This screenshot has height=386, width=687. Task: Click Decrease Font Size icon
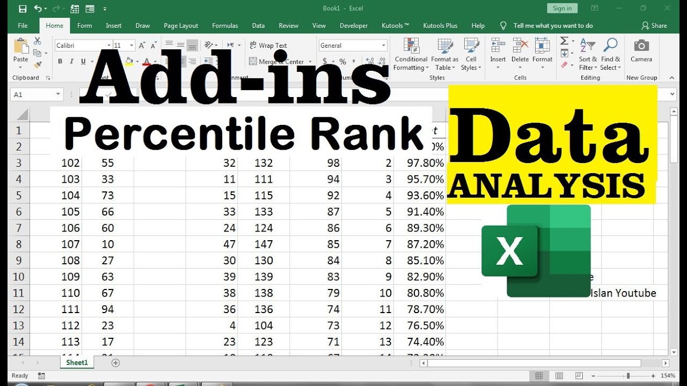[153, 46]
